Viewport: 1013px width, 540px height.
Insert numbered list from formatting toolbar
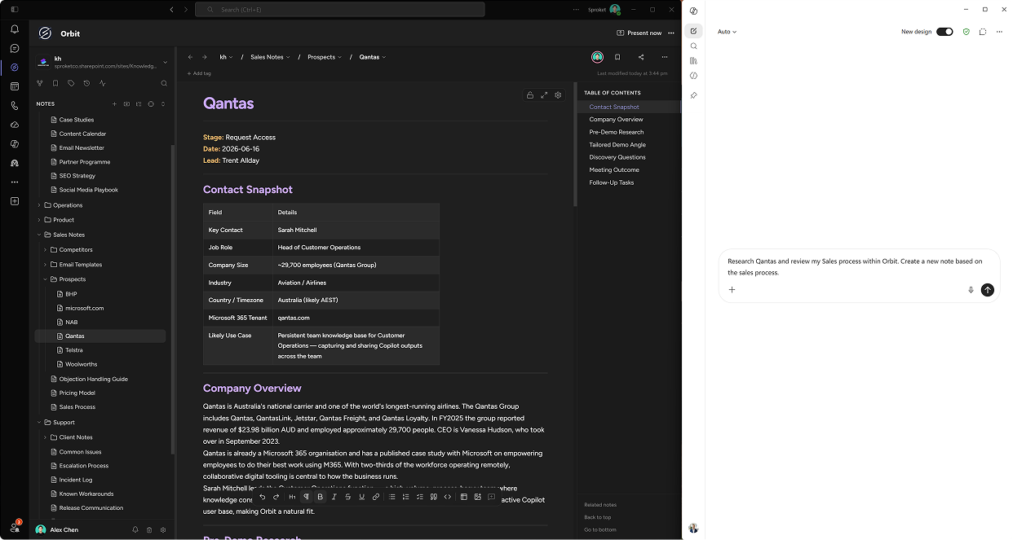tap(405, 497)
